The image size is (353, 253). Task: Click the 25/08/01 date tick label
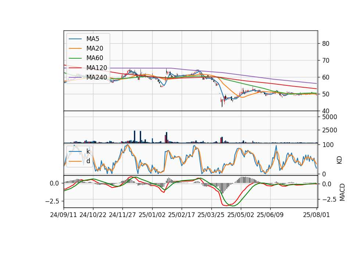pos(317,215)
